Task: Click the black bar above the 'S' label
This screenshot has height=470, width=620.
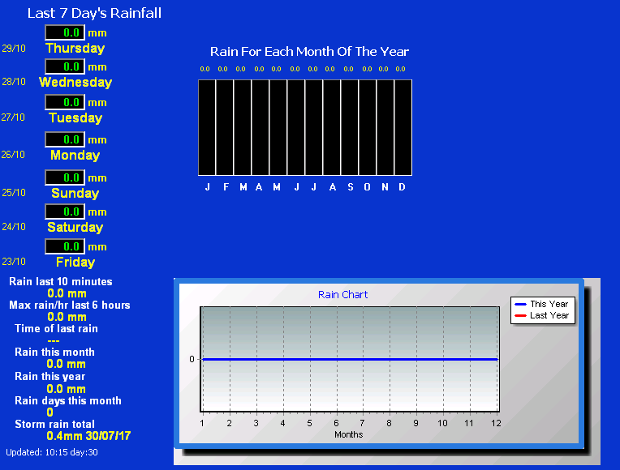Action: click(350, 127)
